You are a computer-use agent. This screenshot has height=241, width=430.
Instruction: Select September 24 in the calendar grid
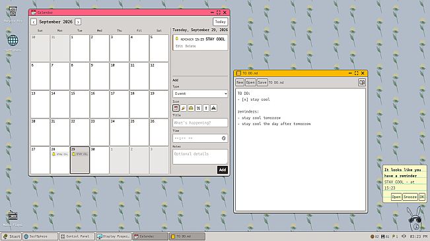click(120, 132)
